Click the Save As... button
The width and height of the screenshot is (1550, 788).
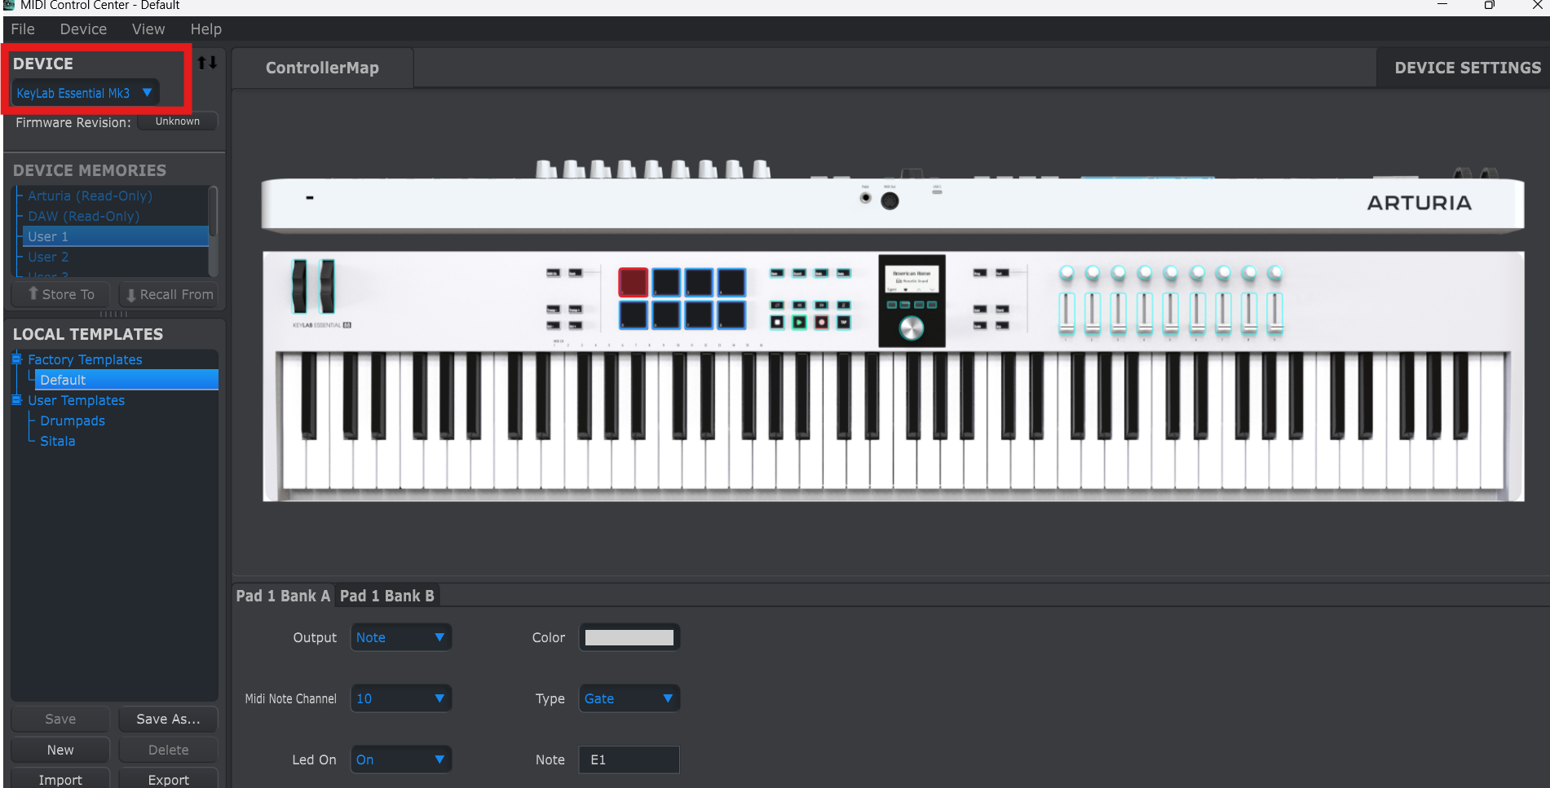coord(168,719)
